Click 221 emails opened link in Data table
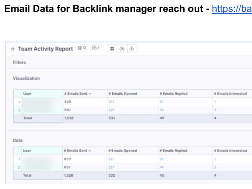 (111, 167)
